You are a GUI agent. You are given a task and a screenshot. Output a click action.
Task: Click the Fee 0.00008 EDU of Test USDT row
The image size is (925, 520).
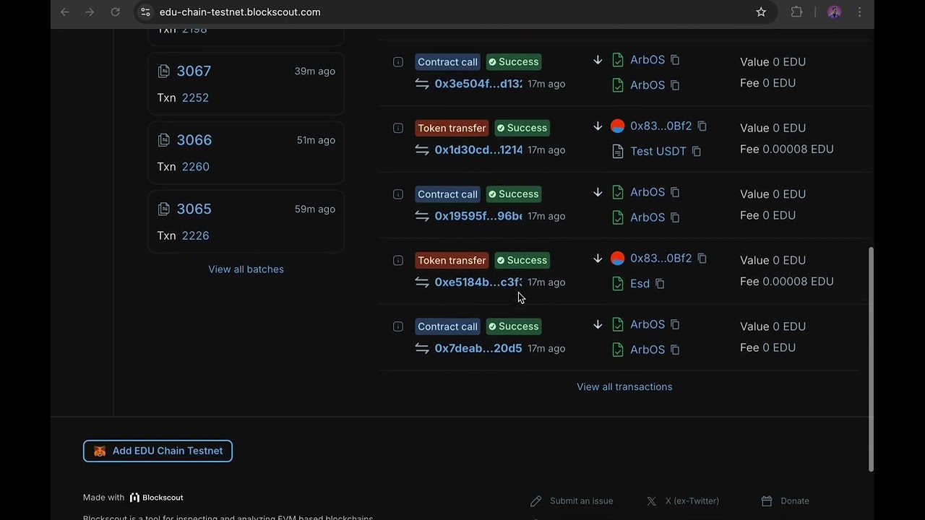click(x=787, y=149)
